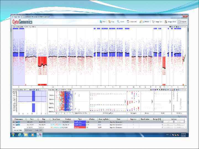Click the taskbar clock

coord(183,135)
